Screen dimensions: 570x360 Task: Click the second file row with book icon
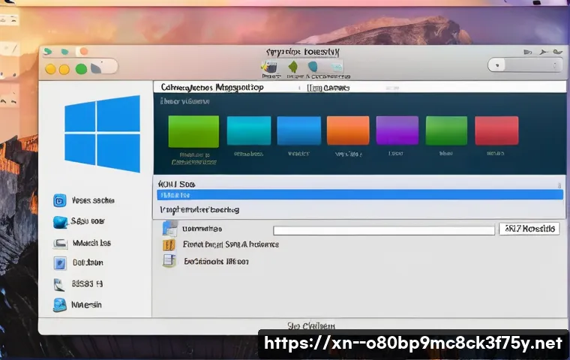coord(220,244)
